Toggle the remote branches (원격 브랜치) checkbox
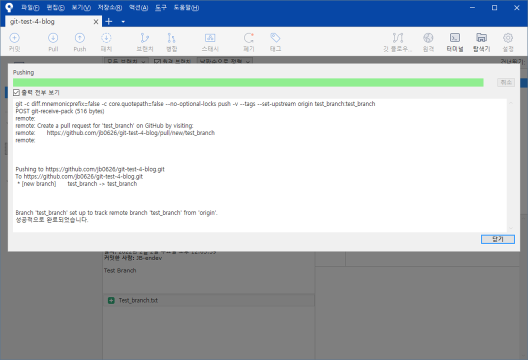The image size is (528, 360). [x=157, y=61]
